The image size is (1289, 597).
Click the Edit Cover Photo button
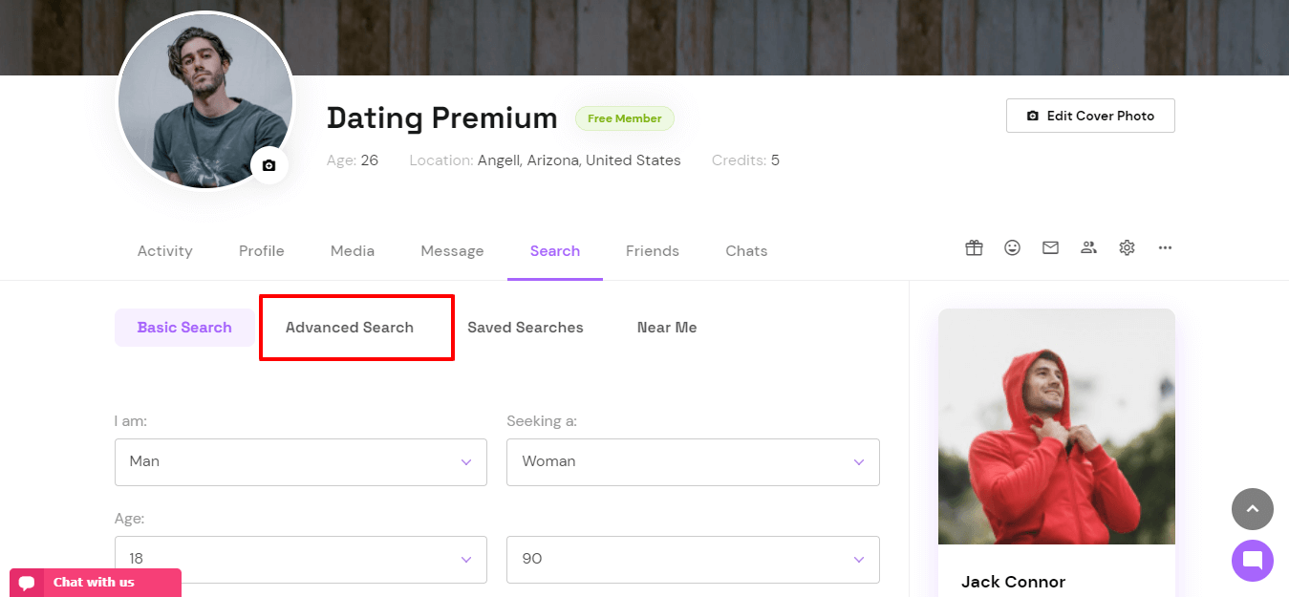pos(1090,116)
